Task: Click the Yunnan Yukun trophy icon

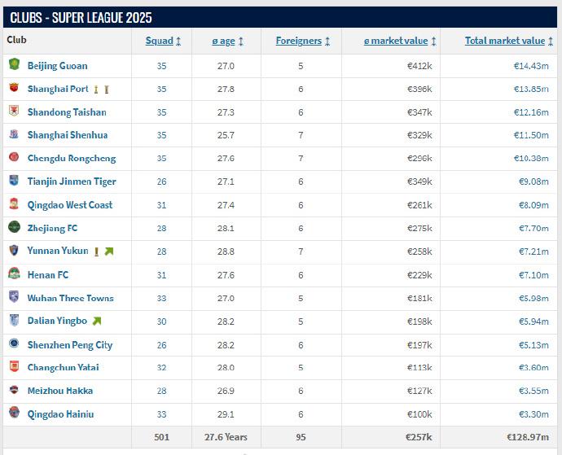Action: [x=96, y=252]
